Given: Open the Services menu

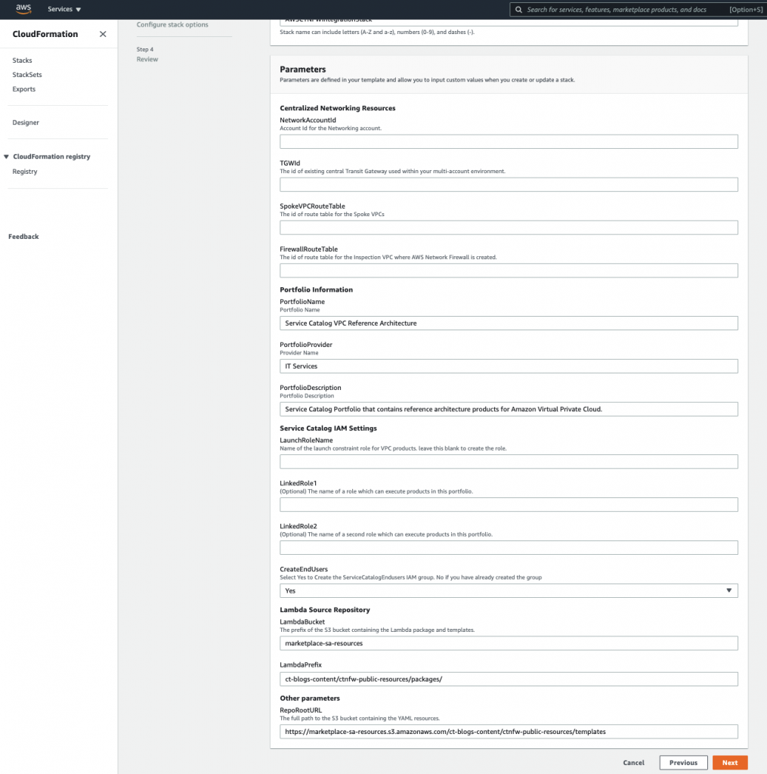Looking at the screenshot, I should click(x=63, y=9).
